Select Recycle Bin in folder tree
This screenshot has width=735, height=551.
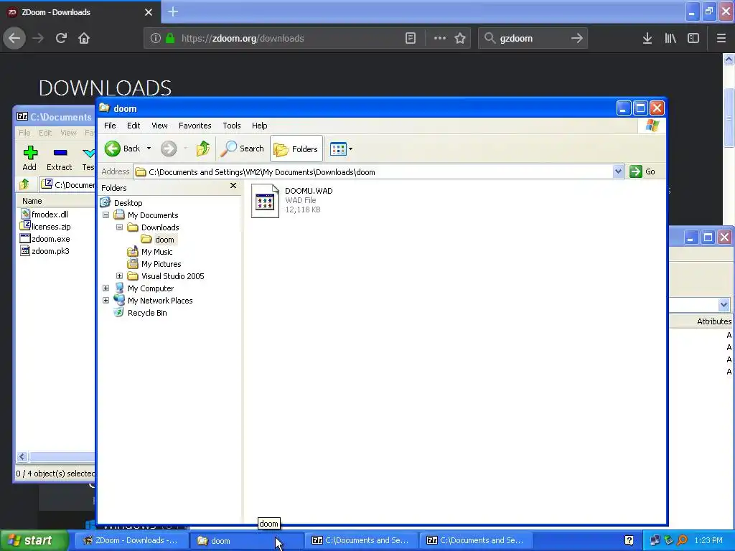click(x=146, y=313)
